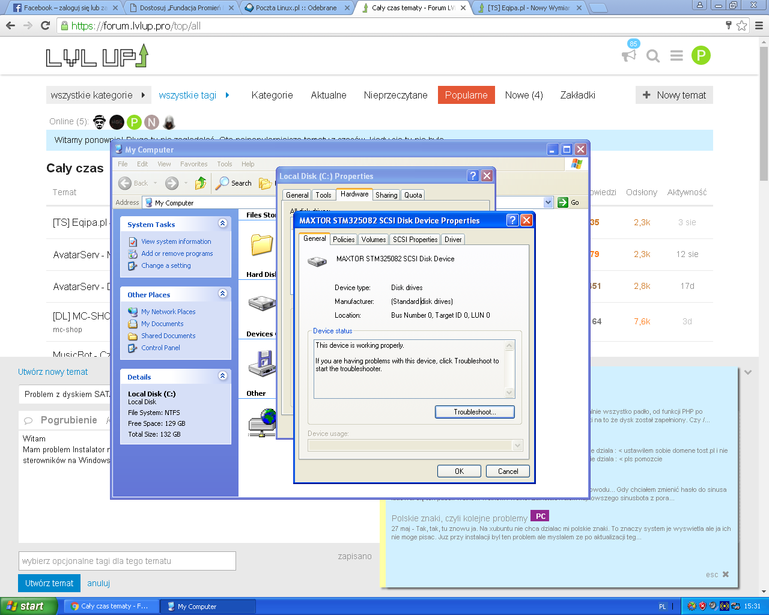Click the notifications megaphone icon
769x615 pixels.
point(628,56)
